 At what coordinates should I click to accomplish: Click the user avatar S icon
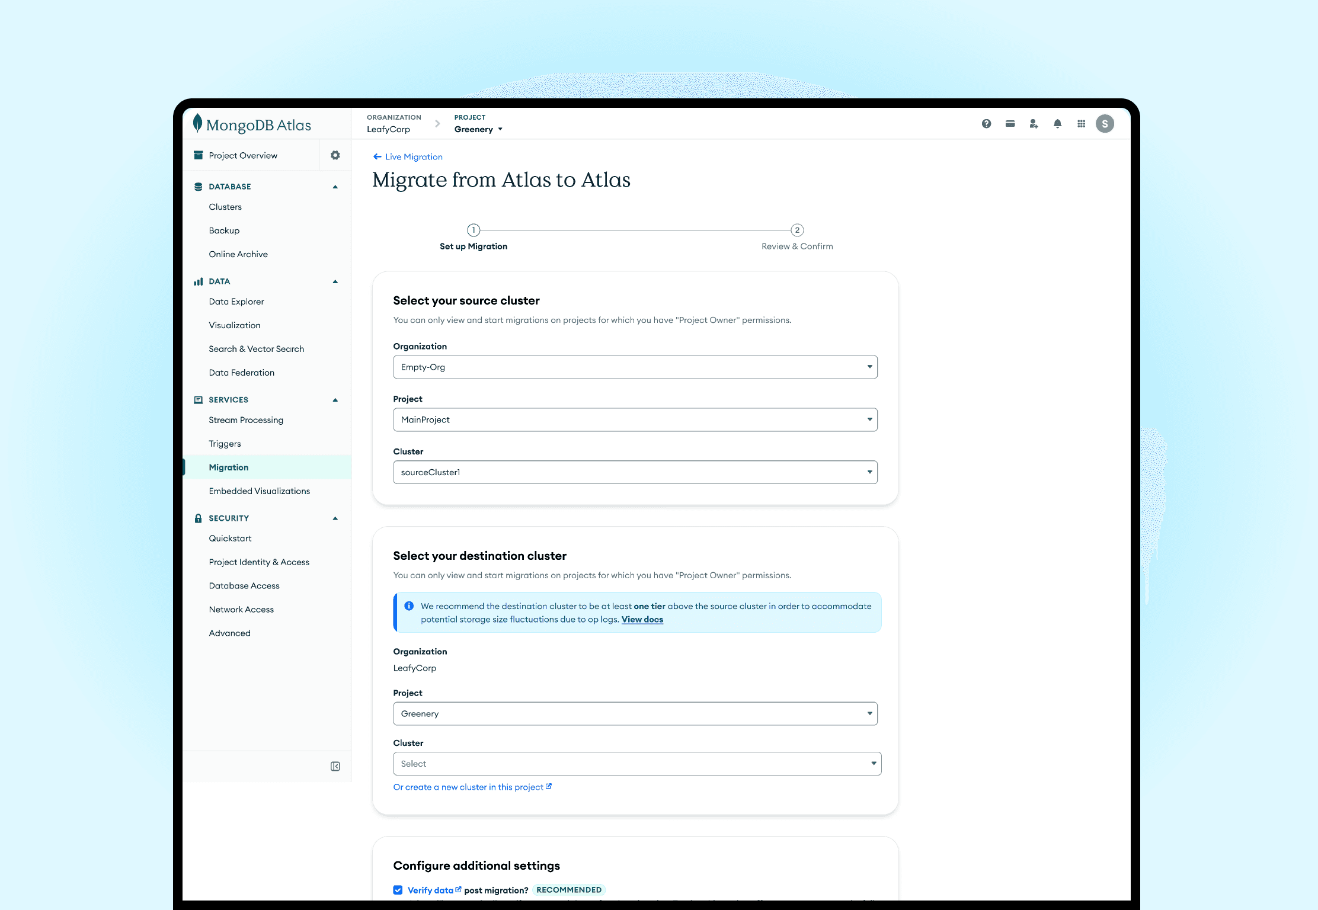(1105, 124)
